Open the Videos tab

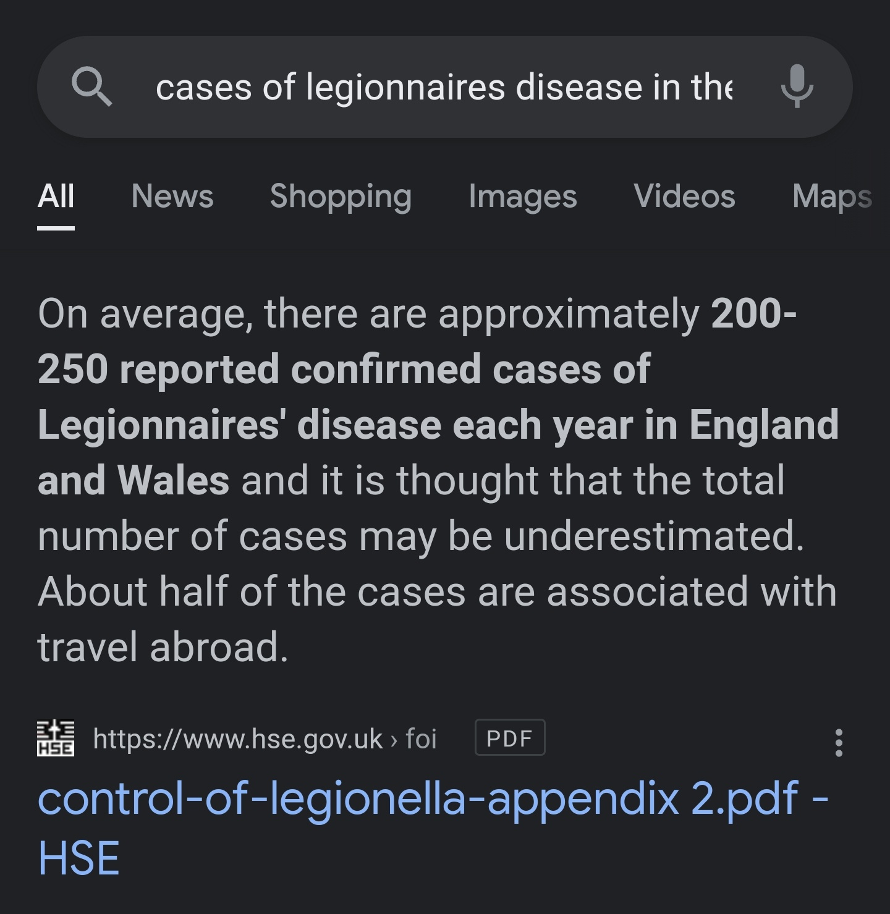tap(684, 197)
